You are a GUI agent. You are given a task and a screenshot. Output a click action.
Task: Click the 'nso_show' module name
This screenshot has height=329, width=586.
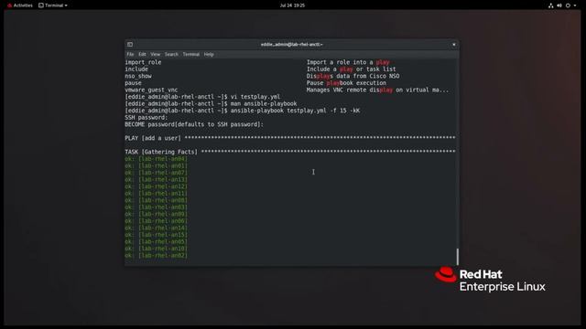click(x=138, y=76)
